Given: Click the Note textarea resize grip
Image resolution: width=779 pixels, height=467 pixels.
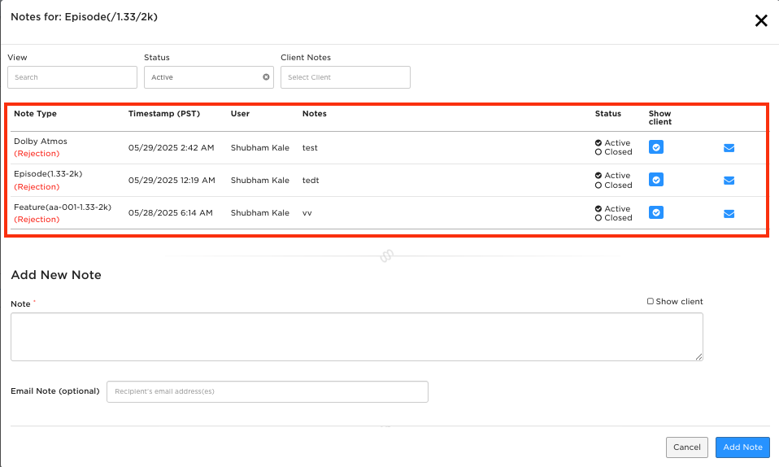Looking at the screenshot, I should (698, 356).
